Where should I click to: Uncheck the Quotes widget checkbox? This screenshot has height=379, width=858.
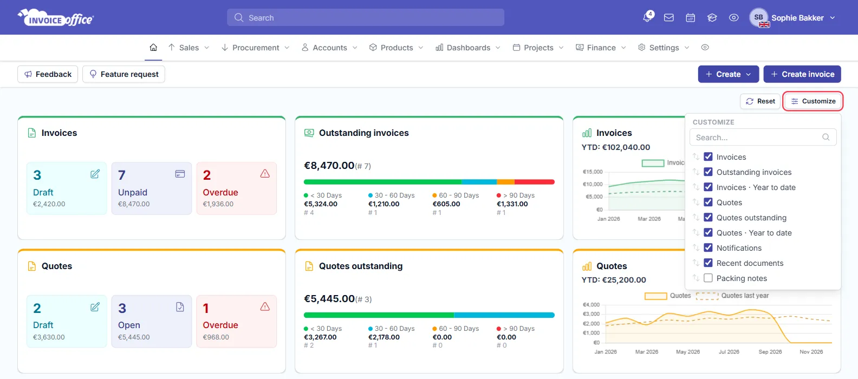[x=708, y=202]
